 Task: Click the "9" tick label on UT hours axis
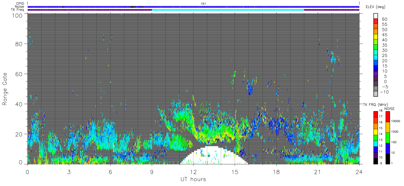(x=152, y=172)
